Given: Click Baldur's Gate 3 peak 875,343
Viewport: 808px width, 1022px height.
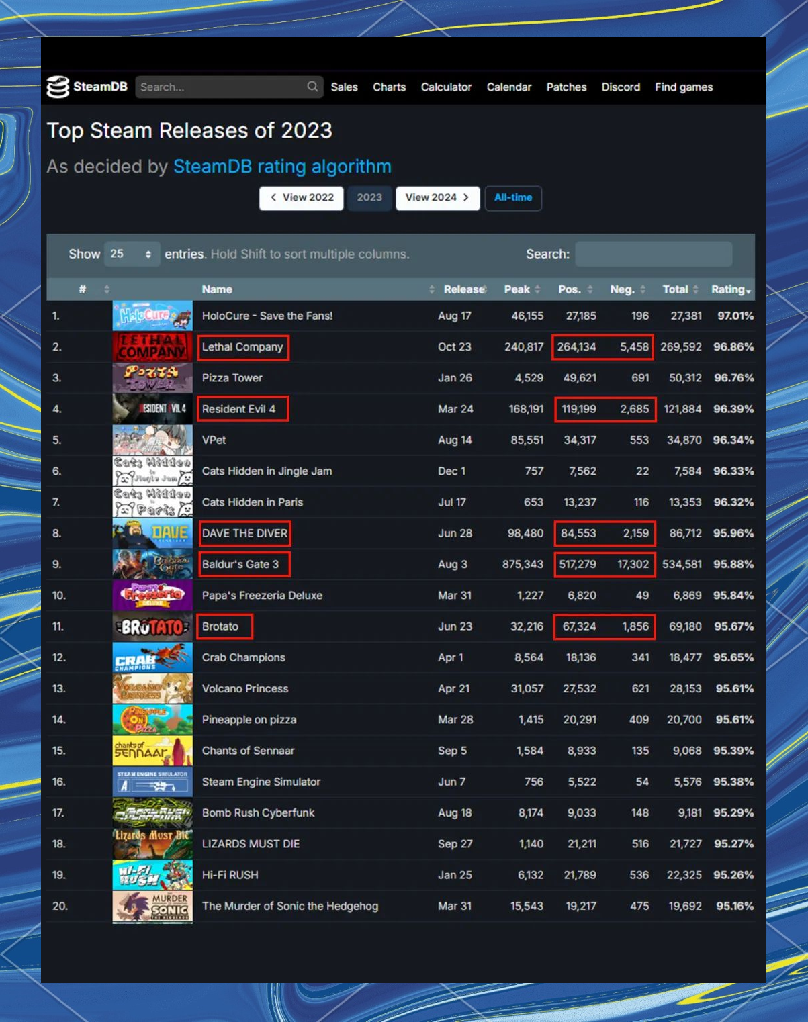Looking at the screenshot, I should click(523, 564).
